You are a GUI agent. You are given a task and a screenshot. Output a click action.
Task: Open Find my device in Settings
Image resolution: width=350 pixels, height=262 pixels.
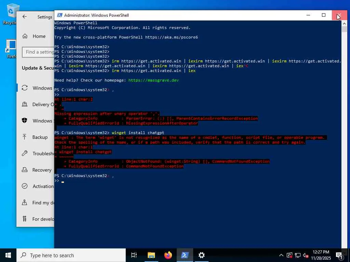(36, 203)
